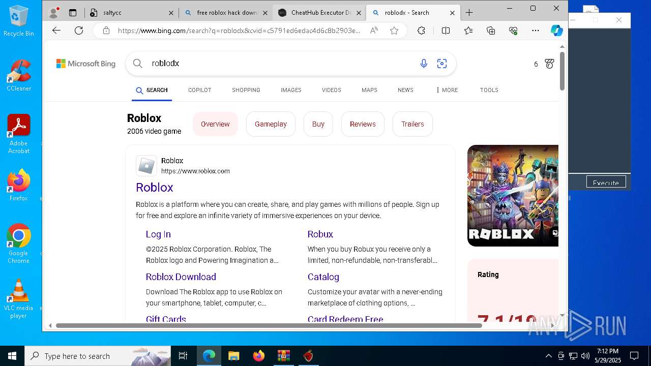Click the Overview pill button

(x=215, y=124)
